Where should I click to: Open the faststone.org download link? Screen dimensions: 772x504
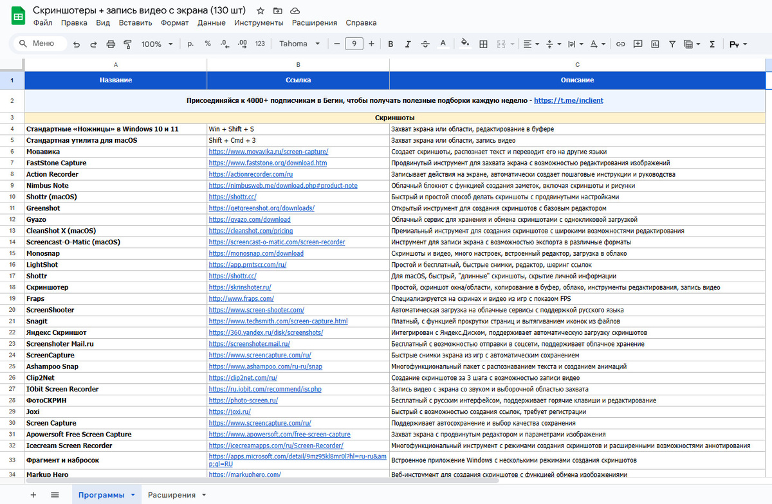(268, 163)
